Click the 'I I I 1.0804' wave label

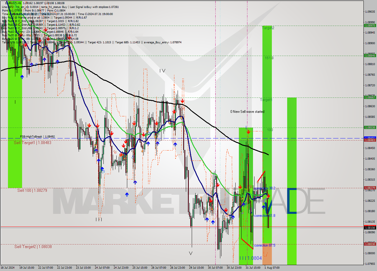point(250,258)
